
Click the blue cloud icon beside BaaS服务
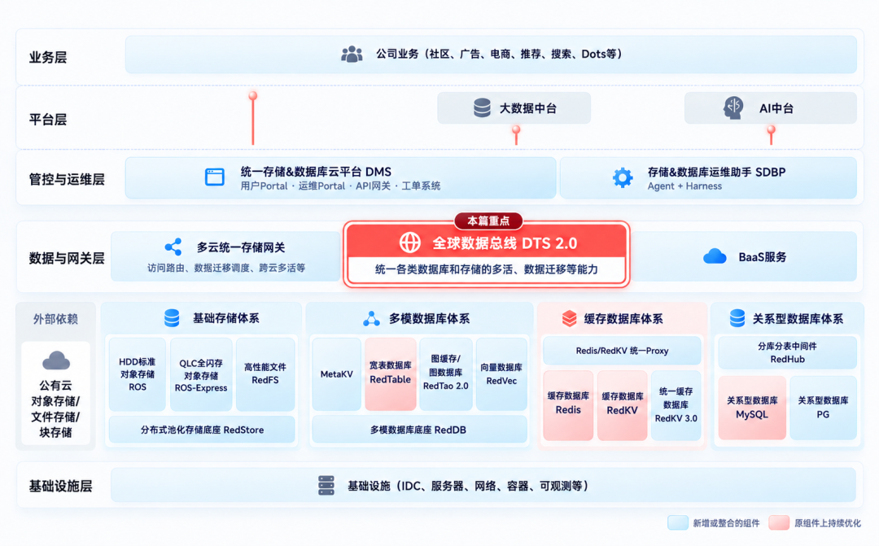tap(715, 257)
